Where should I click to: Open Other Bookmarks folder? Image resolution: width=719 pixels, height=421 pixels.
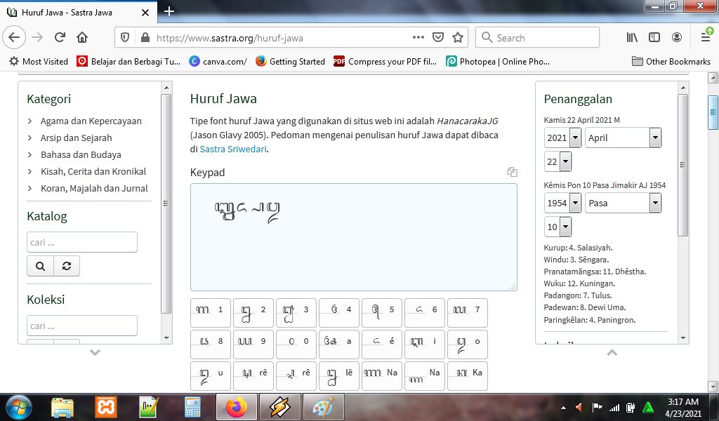(x=671, y=61)
